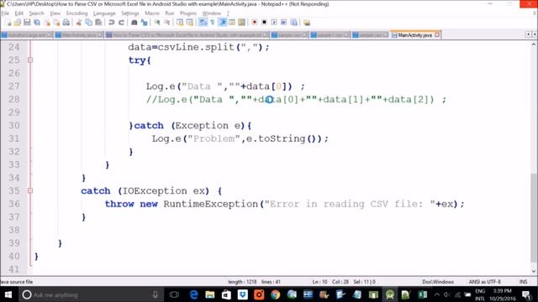Screen dimensions: 538x302
Task: Open the Plugins menu
Action: 188,13
